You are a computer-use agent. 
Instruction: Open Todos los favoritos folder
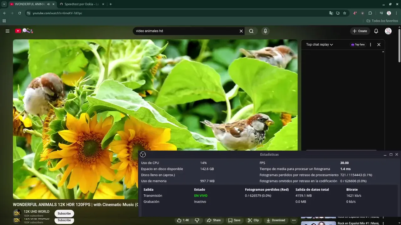pyautogui.click(x=382, y=21)
